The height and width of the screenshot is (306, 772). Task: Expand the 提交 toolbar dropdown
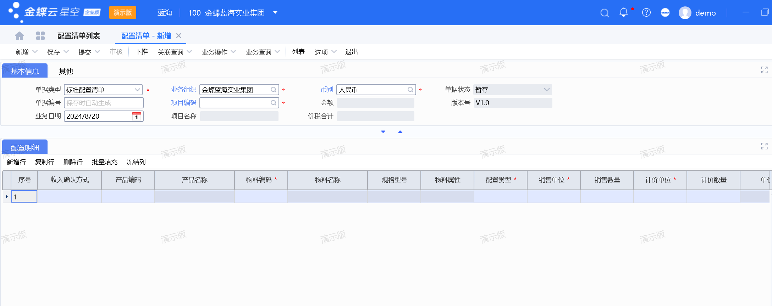(97, 52)
